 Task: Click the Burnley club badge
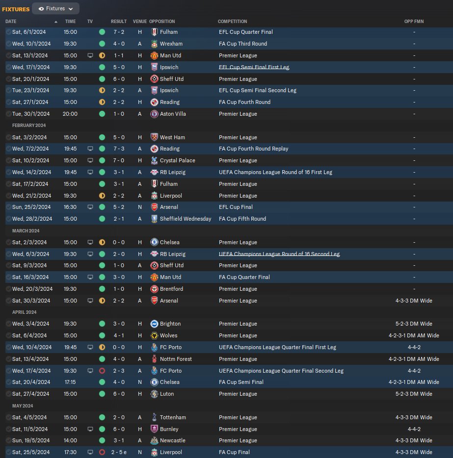click(154, 429)
